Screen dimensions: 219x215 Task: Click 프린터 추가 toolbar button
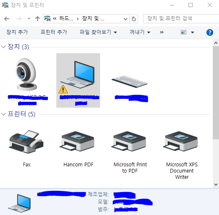click(54, 32)
